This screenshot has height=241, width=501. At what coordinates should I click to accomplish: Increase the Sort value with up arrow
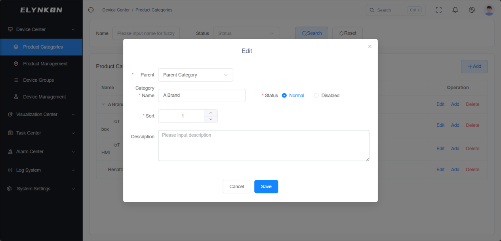[211, 113]
